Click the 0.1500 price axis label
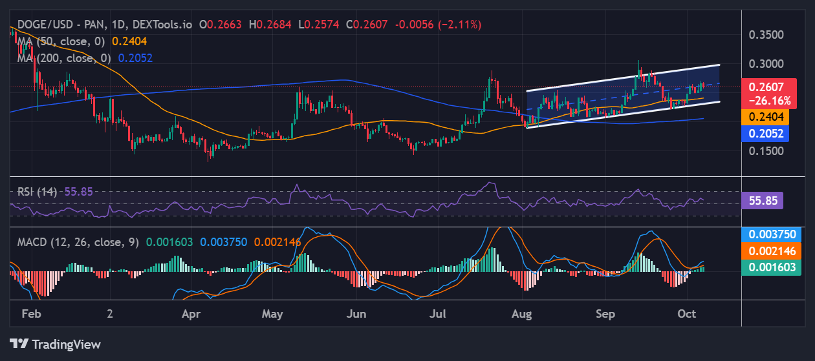Viewport: 815px width, 361px height. [766, 150]
